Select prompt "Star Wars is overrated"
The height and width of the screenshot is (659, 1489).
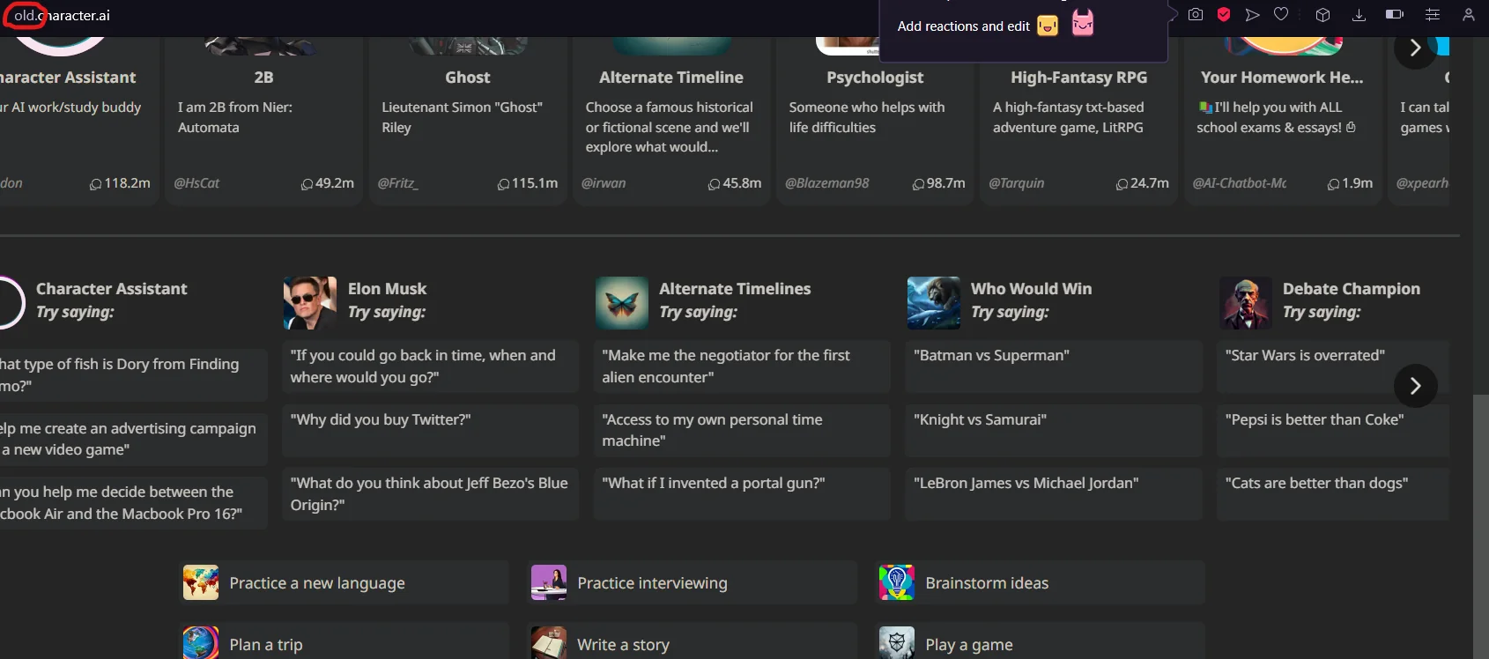pos(1333,367)
